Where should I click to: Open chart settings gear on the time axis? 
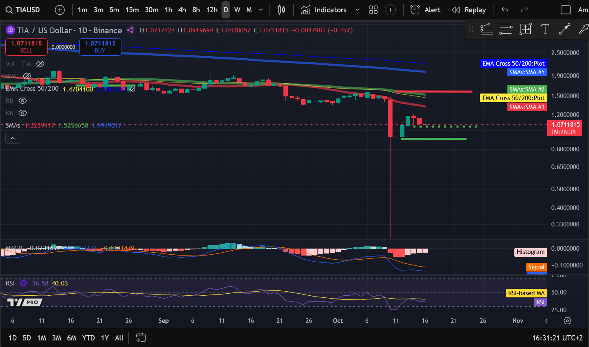(567, 321)
